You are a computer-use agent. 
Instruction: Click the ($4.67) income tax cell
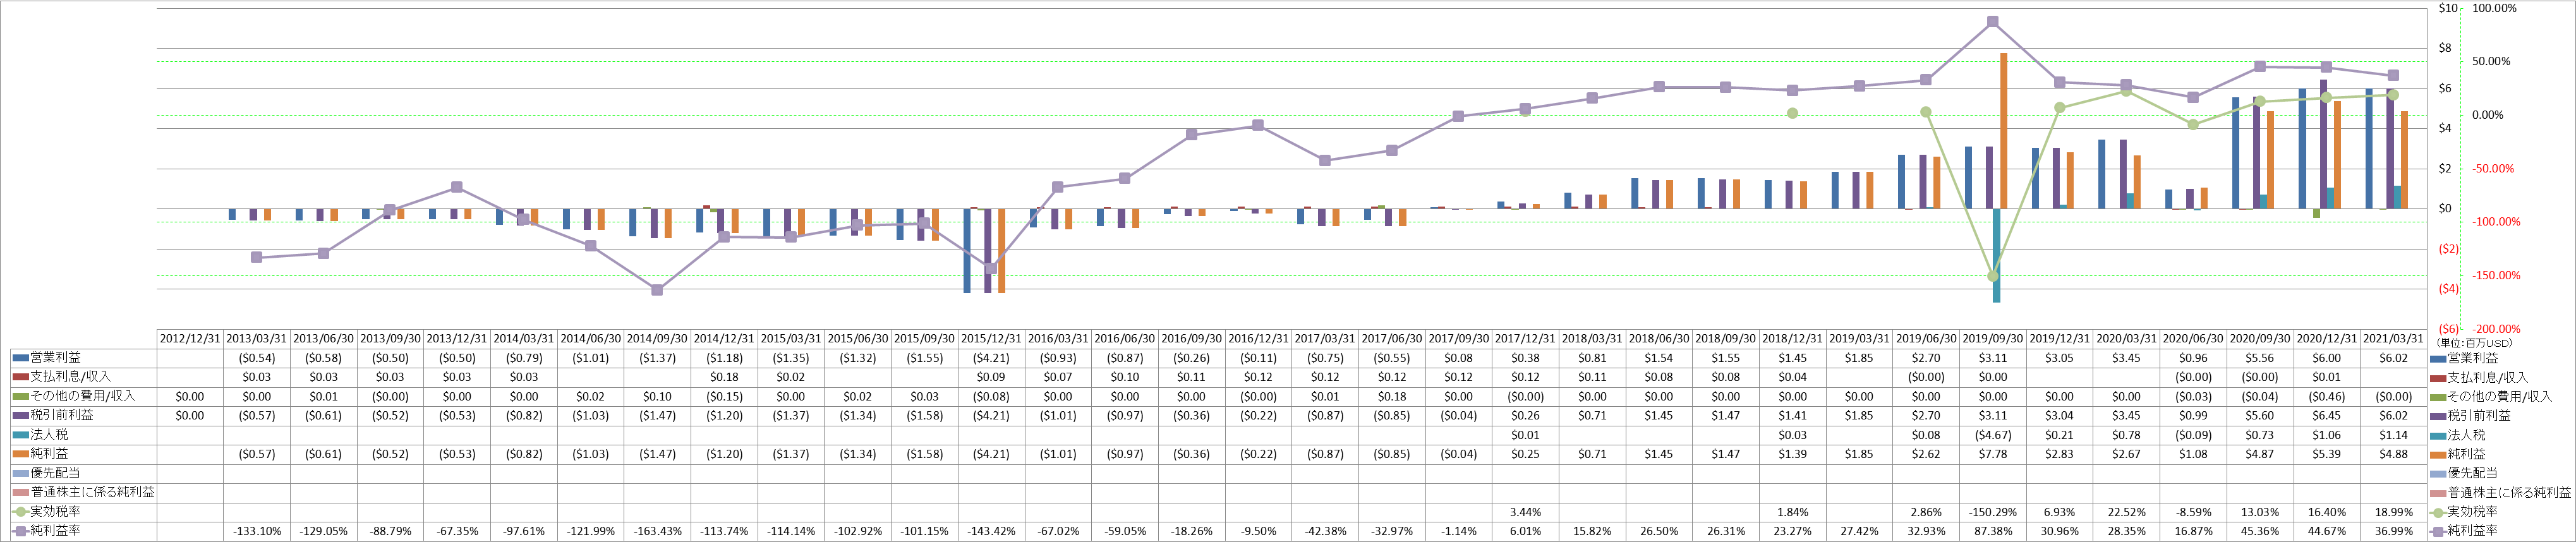pyautogui.click(x=1993, y=435)
